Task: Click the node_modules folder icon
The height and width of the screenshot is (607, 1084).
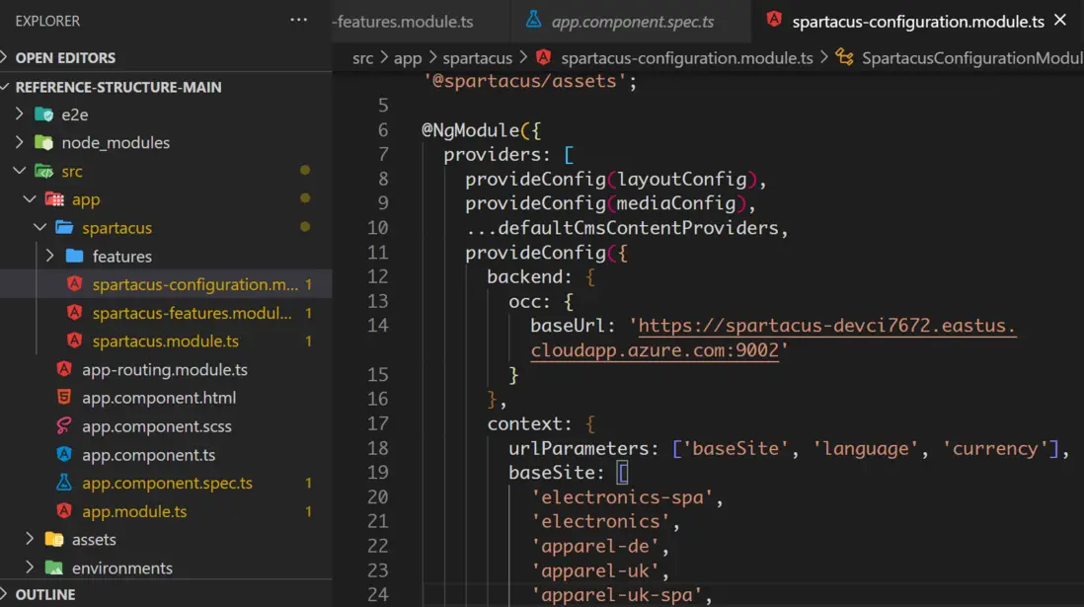Action: [x=44, y=143]
